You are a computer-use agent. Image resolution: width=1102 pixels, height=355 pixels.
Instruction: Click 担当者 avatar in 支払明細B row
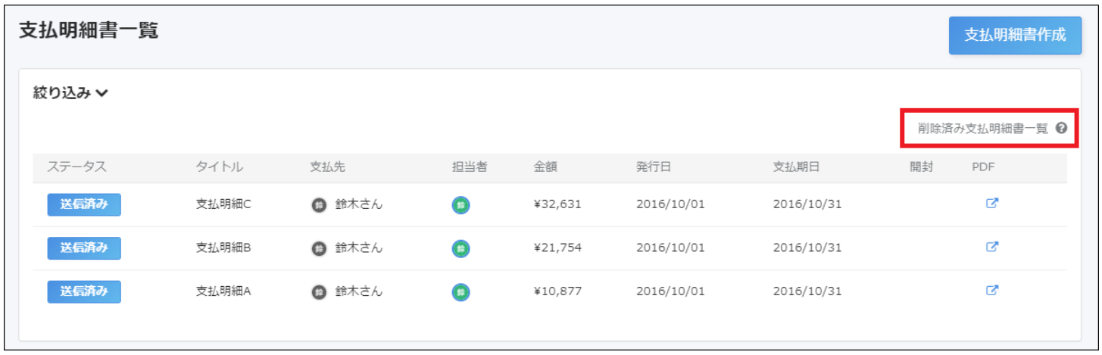click(460, 248)
